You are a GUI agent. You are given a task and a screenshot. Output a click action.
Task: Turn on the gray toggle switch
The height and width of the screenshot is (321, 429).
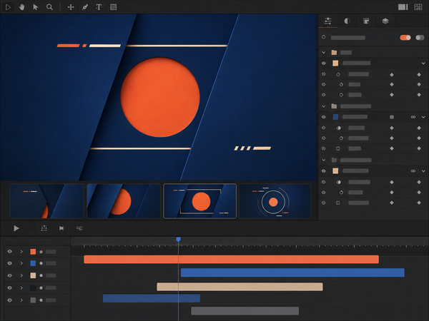420,37
